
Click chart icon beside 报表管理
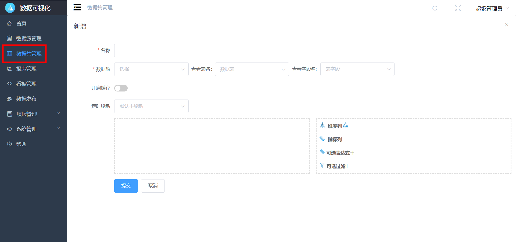tap(9, 69)
